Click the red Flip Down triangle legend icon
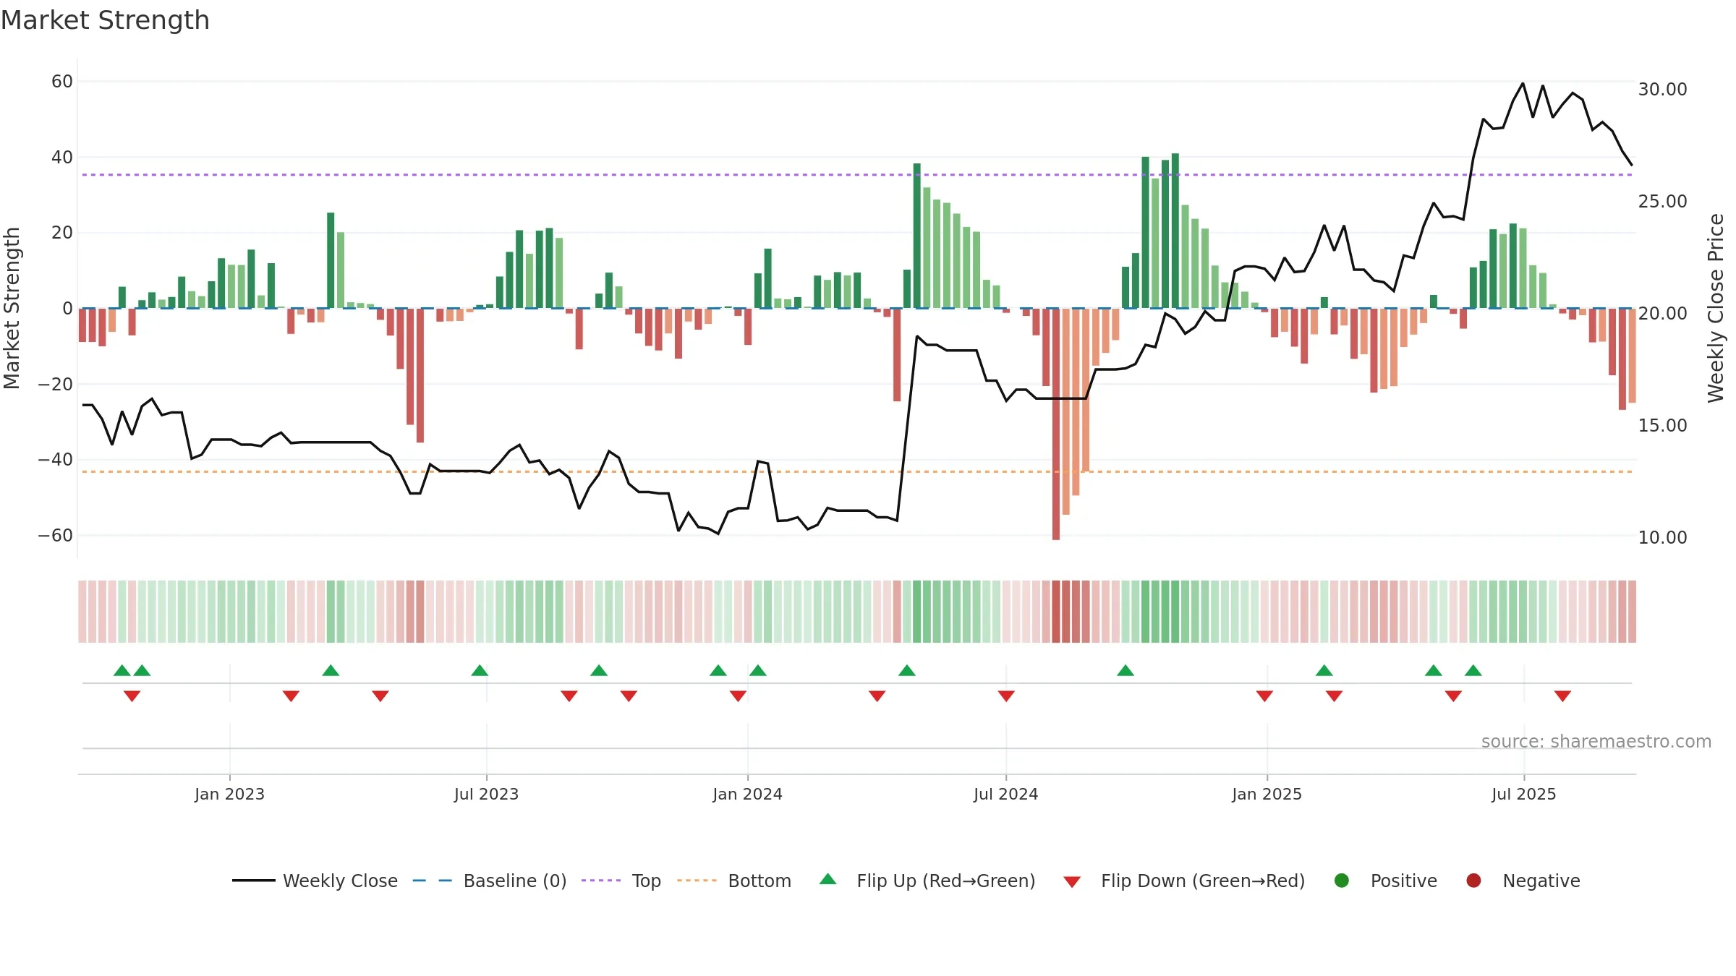The image size is (1736, 976). pos(1072,882)
